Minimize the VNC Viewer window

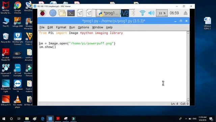pyautogui.click(x=177, y=6)
